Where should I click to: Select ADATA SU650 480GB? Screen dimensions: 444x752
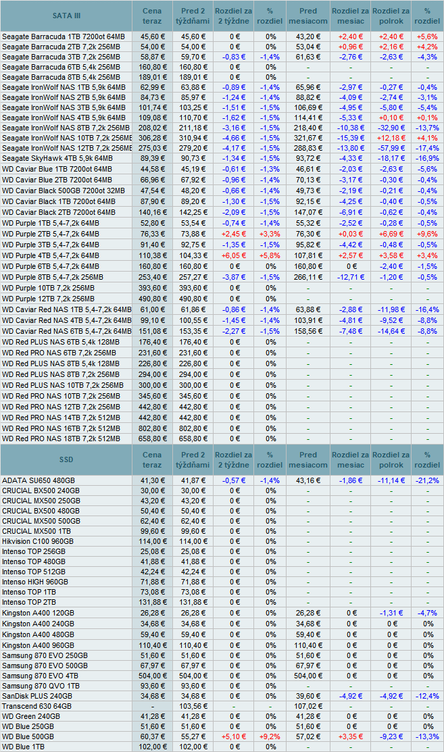39,480
